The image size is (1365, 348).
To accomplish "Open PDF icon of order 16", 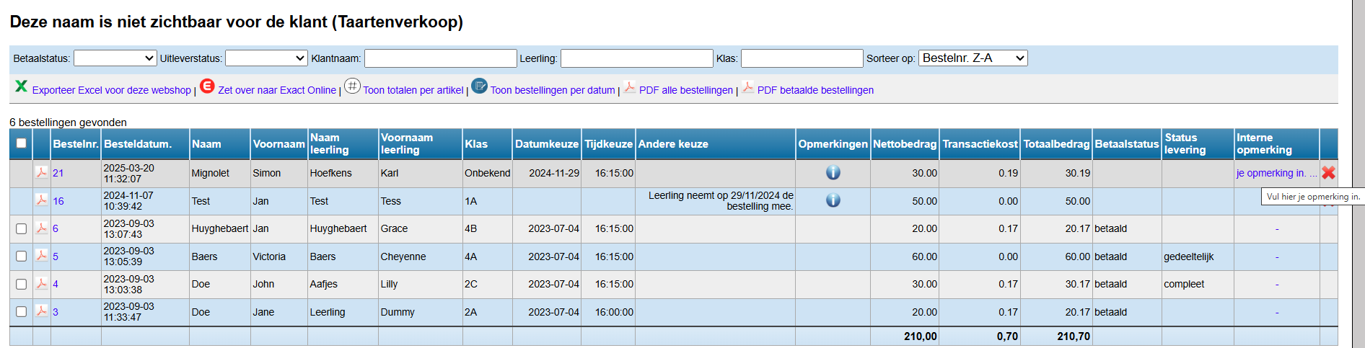I will [x=42, y=200].
